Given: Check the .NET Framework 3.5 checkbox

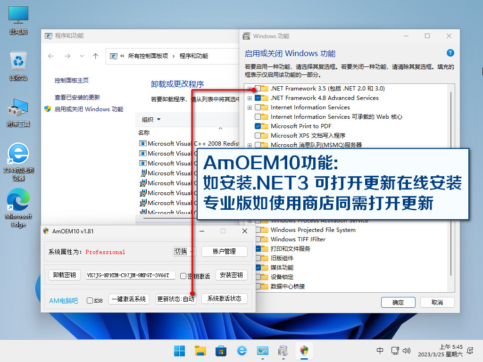Looking at the screenshot, I should tap(258, 88).
